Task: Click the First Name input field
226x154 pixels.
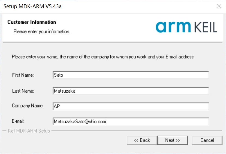Action: point(131,75)
